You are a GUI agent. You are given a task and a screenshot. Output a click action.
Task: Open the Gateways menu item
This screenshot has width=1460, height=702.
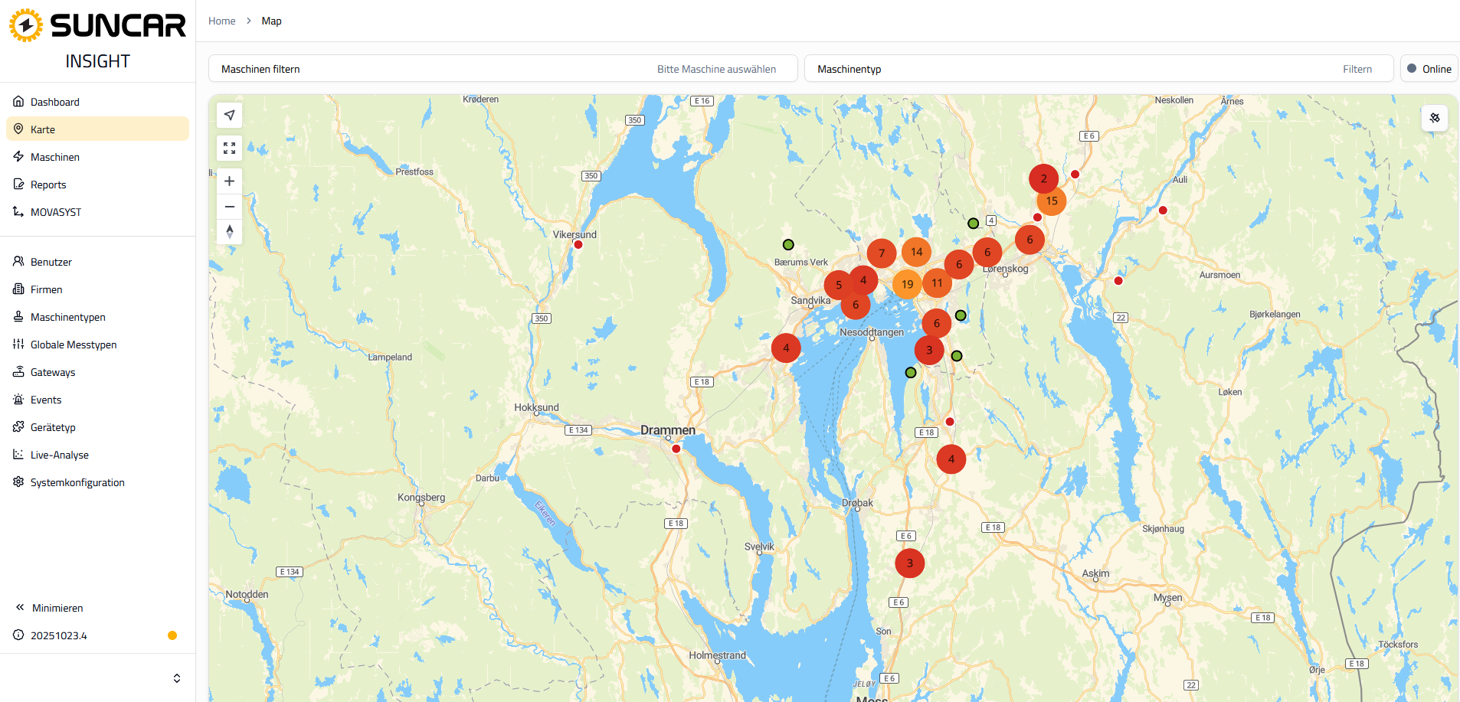[53, 372]
